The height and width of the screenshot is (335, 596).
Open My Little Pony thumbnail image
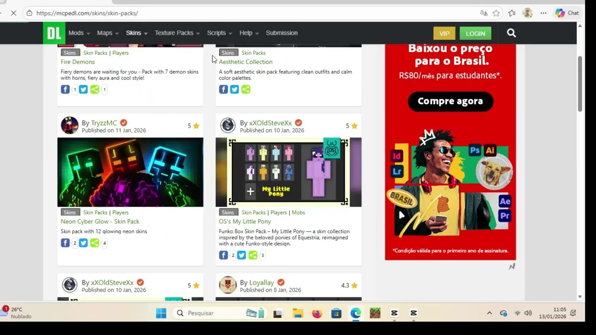tap(288, 172)
